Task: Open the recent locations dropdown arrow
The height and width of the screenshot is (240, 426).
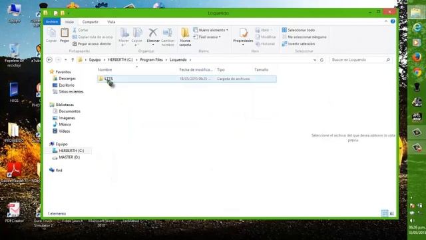Action: point(66,60)
